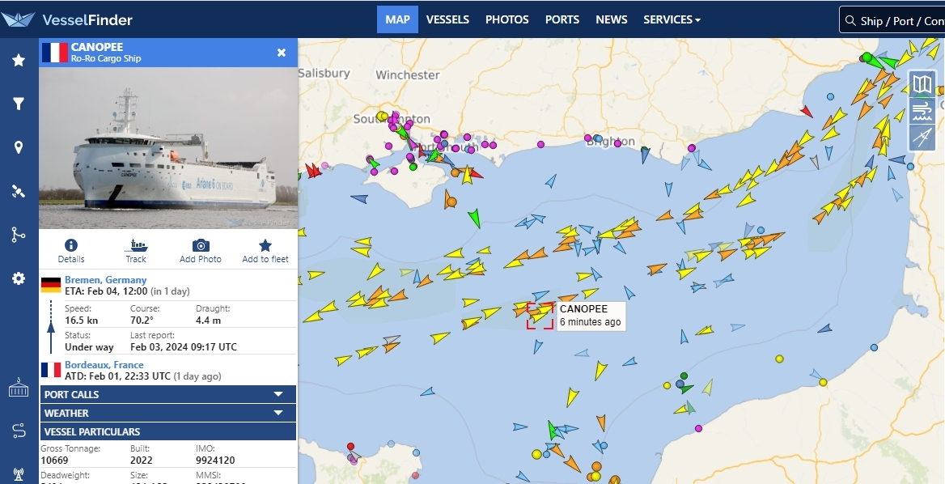Screen dimensions: 945x484
Task: Open the CANOPEE ship photo
Action: [168, 147]
